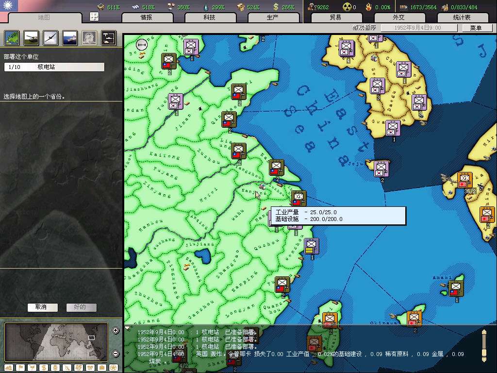Select the political flag map mode icon
This screenshot has width=497, height=373.
20,368
